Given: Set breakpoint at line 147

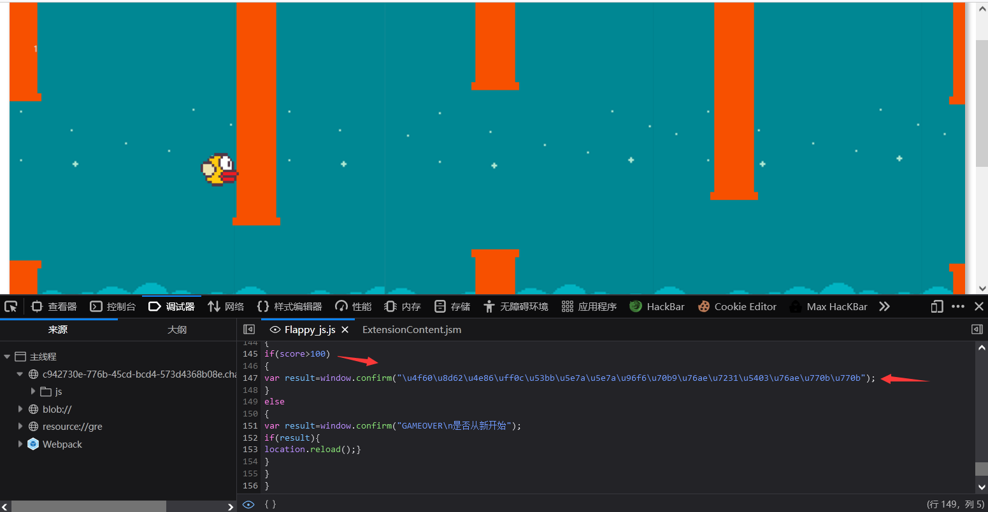Looking at the screenshot, I should [250, 378].
